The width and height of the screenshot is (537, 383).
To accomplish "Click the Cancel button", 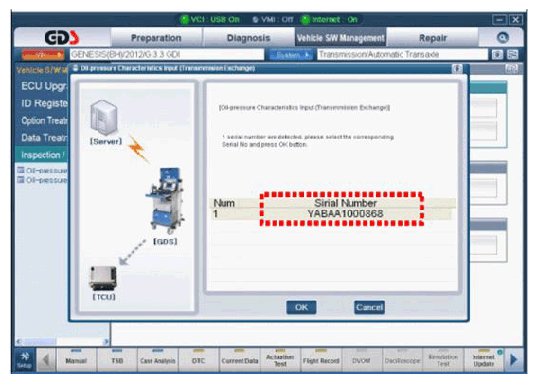I will click(369, 307).
